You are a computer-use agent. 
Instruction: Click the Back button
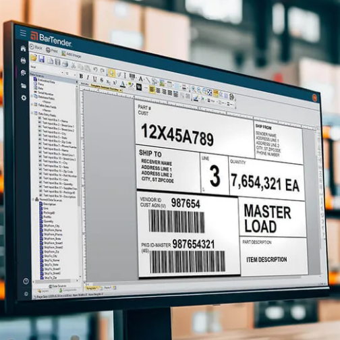click(36, 47)
